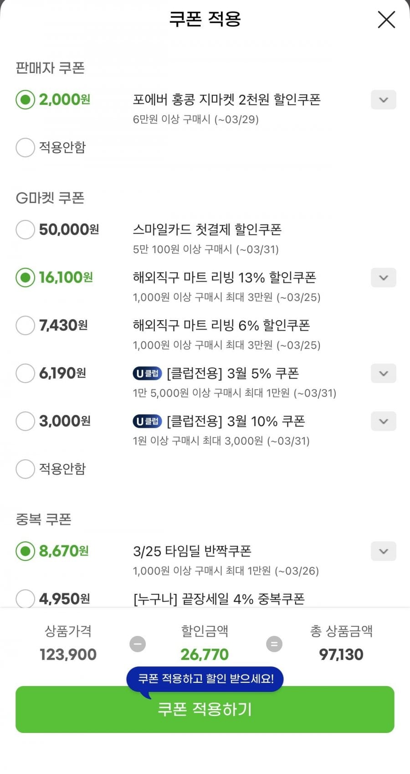Expand 3/25 타임딜 반짝쿠폰 details
Viewport: 410px width, 774px height.
pyautogui.click(x=383, y=551)
